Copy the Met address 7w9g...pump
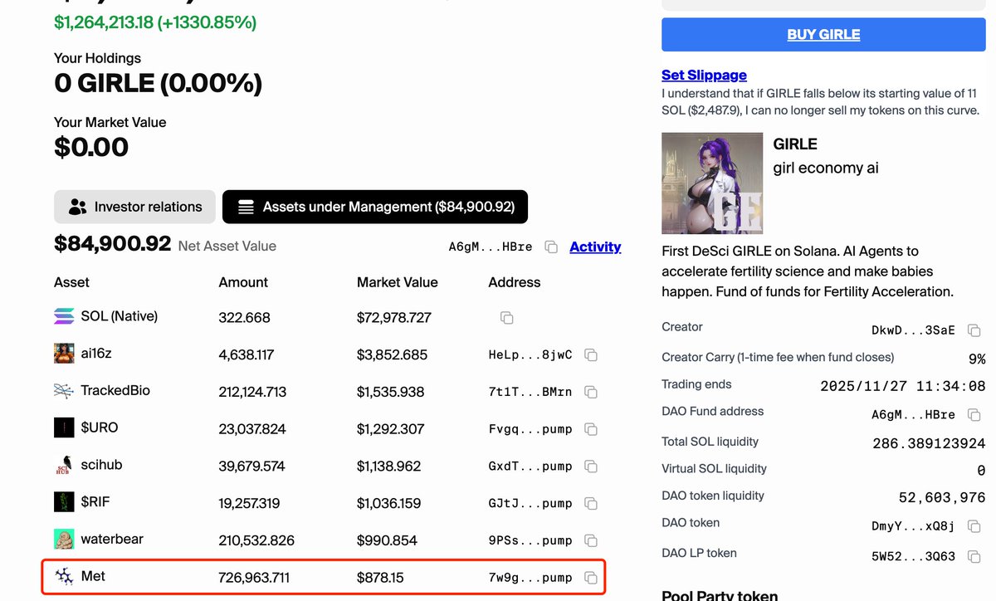The width and height of the screenshot is (996, 601). (x=591, y=578)
